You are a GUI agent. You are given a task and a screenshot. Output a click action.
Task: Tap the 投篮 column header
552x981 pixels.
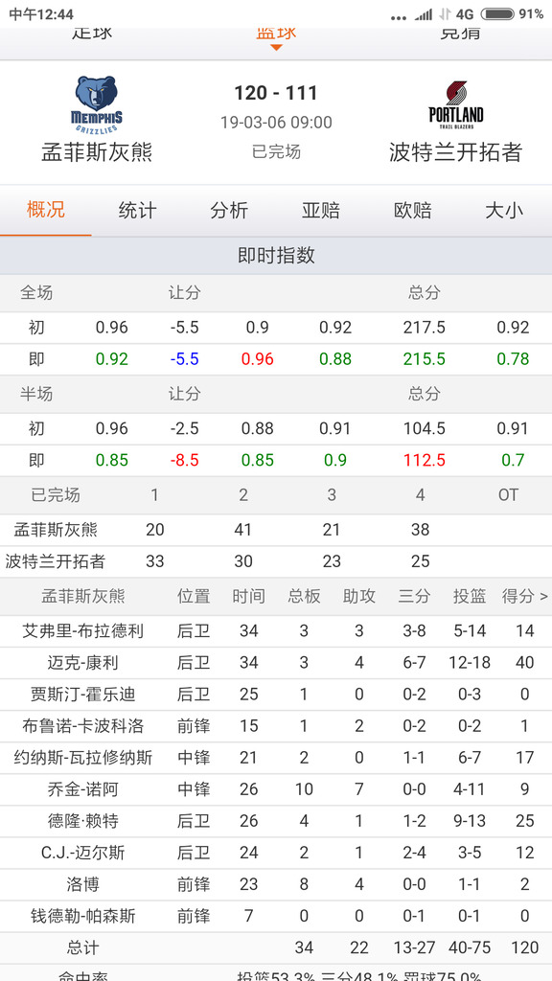[x=470, y=597]
